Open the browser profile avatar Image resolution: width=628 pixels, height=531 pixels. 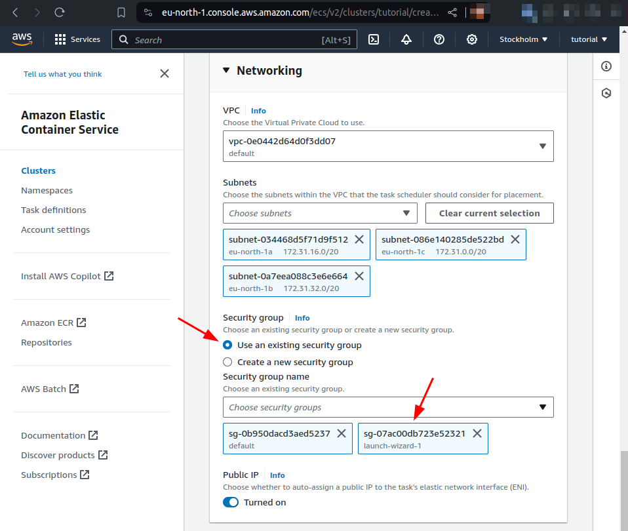point(477,12)
